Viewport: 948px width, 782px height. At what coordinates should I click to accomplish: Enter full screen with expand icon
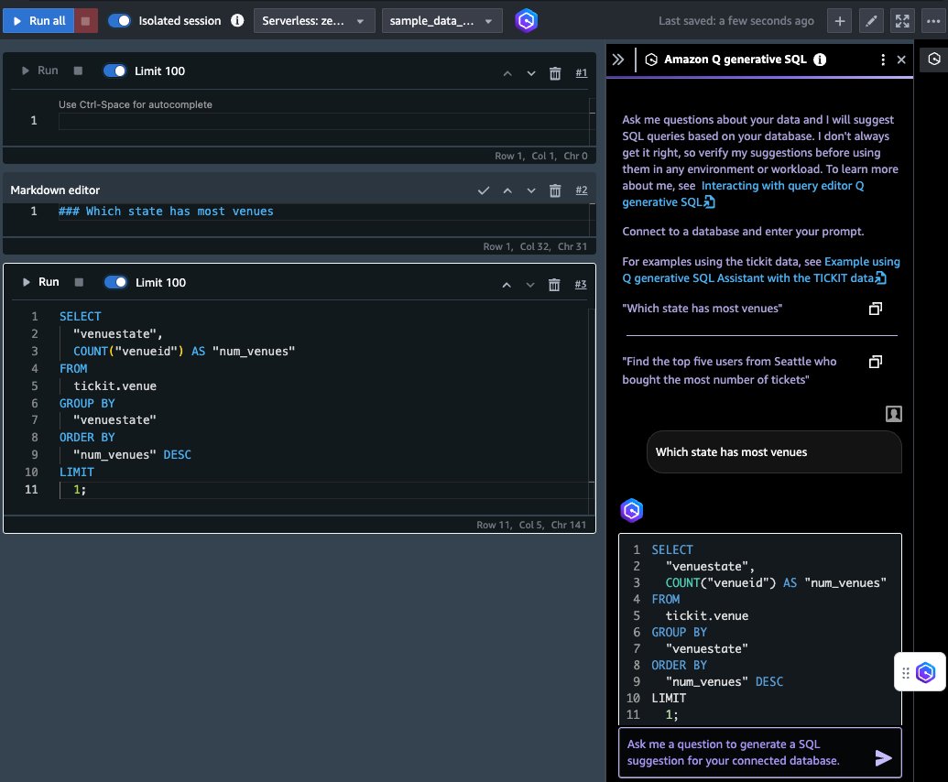point(902,20)
